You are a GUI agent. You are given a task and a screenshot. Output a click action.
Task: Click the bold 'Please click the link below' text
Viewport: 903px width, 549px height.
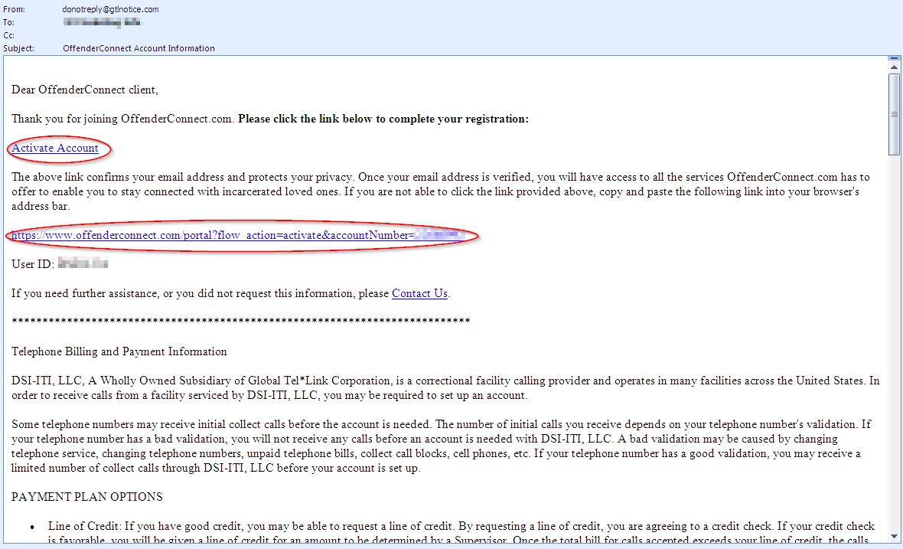click(383, 119)
